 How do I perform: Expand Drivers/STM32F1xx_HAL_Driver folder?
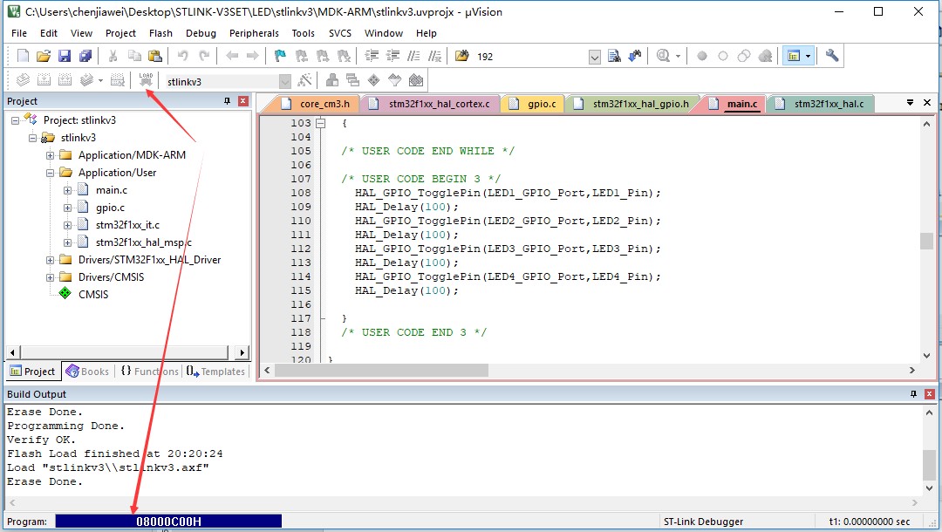50,259
